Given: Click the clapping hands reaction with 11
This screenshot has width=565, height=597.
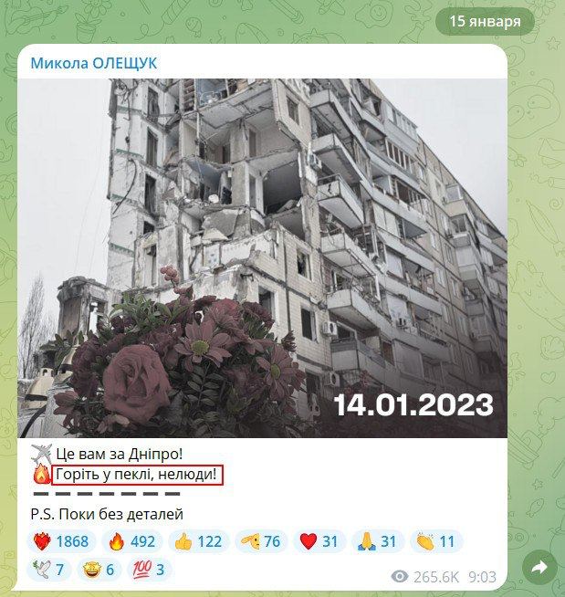Looking at the screenshot, I should pyautogui.click(x=436, y=541).
